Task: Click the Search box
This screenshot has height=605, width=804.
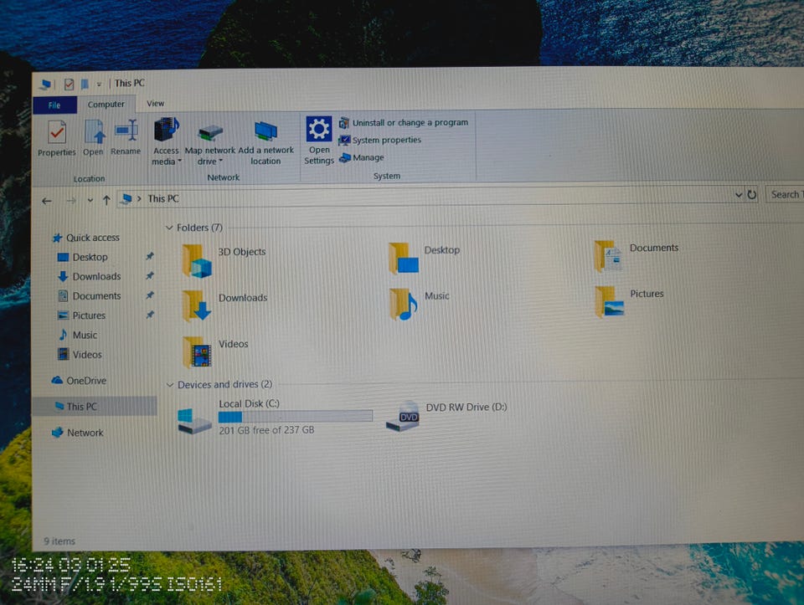Action: (x=785, y=194)
